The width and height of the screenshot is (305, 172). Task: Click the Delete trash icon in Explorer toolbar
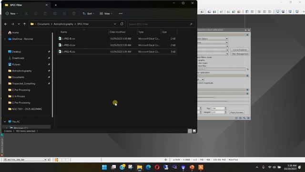point(74,14)
